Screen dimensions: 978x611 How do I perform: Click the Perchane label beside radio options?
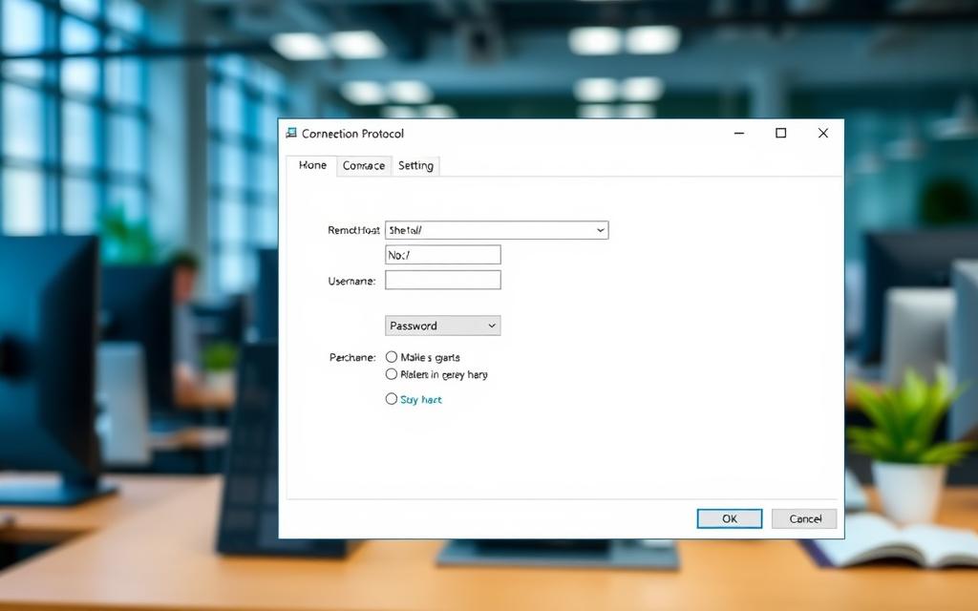pos(352,357)
